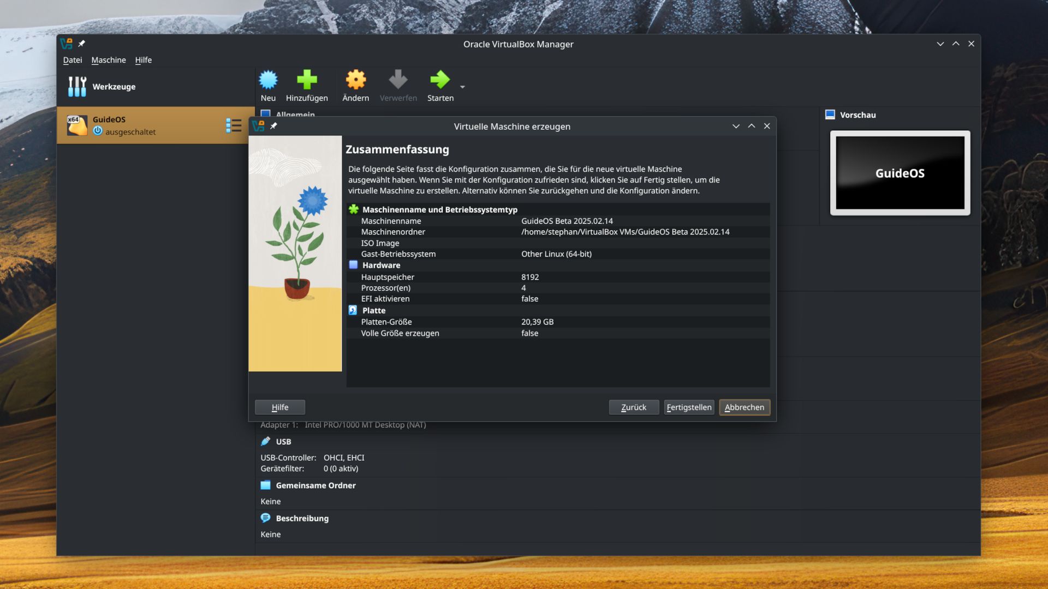
Task: Click the wizard illustration with blue flower
Action: [x=295, y=254]
